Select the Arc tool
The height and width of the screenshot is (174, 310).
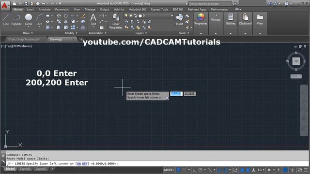click(x=40, y=20)
